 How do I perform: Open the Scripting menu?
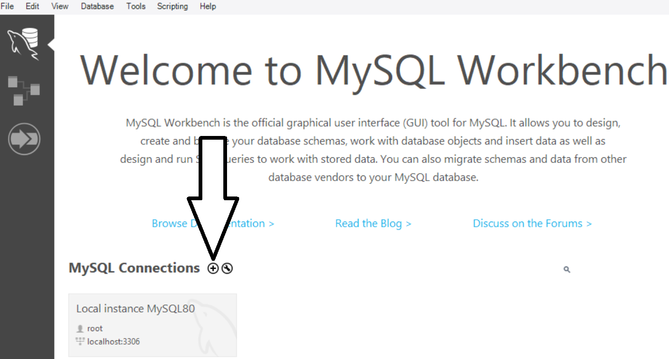(172, 7)
